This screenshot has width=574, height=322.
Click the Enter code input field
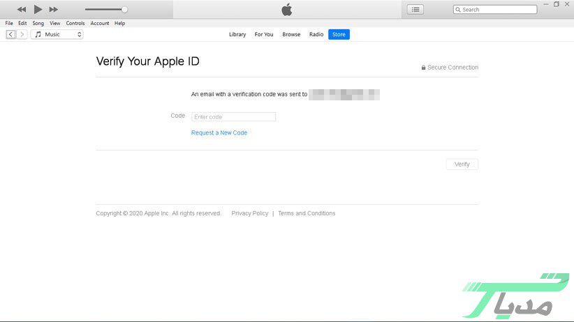(233, 117)
